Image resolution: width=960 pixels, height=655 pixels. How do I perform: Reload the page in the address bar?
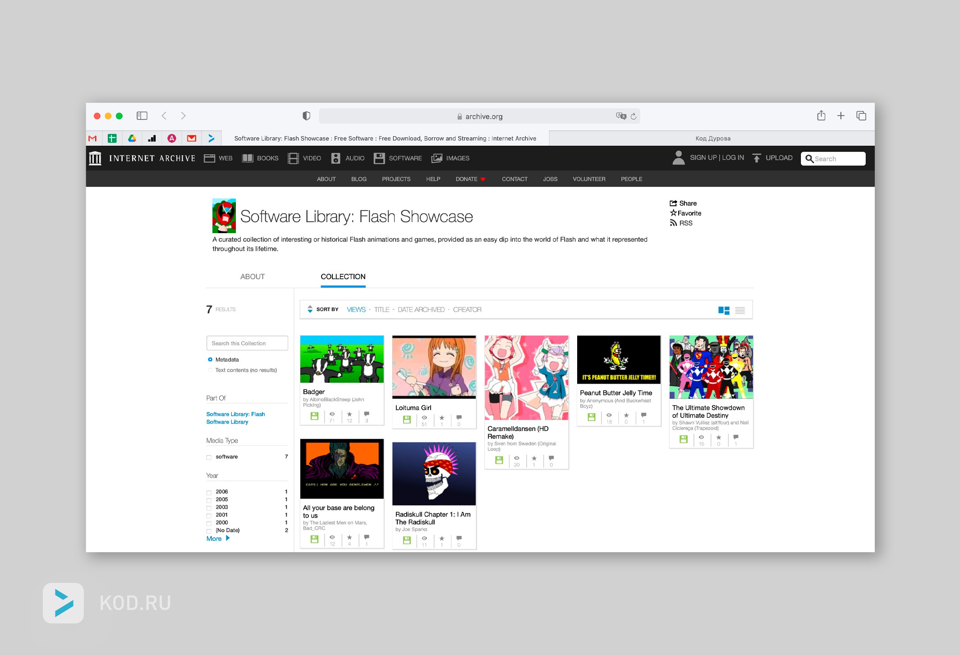(x=634, y=116)
